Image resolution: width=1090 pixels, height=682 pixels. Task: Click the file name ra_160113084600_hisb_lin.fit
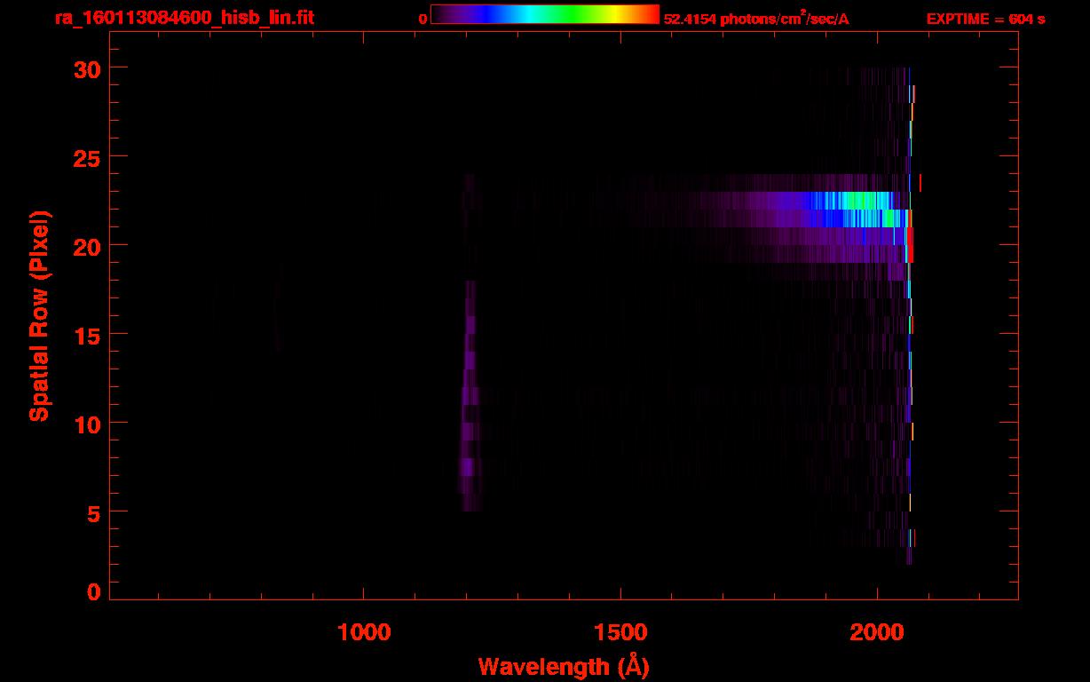point(184,18)
